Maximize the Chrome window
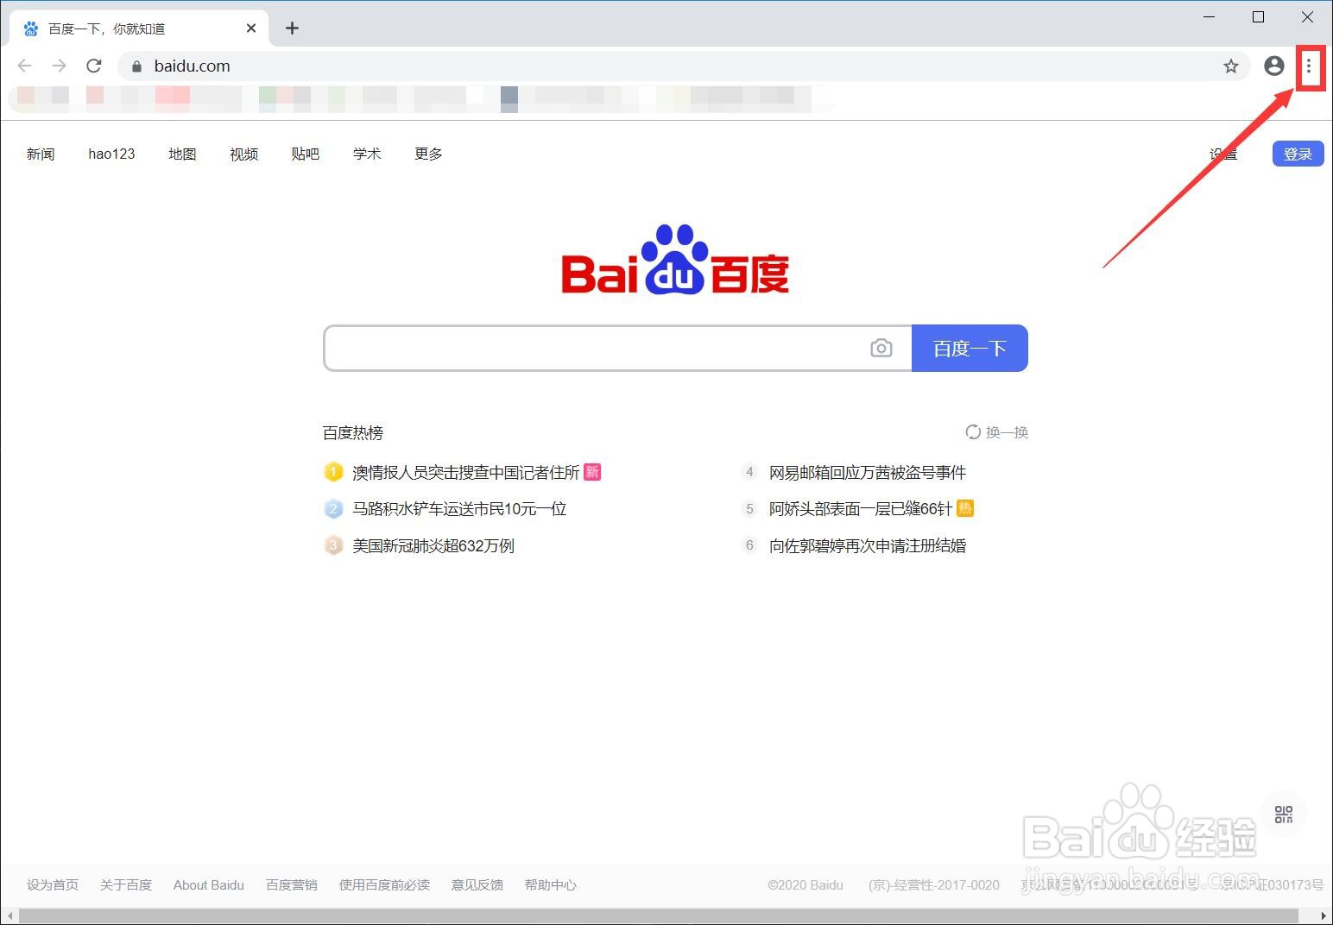The image size is (1333, 925). point(1259,17)
